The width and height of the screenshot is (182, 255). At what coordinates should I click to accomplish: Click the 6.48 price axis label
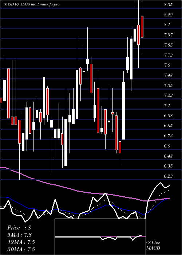[168, 156]
